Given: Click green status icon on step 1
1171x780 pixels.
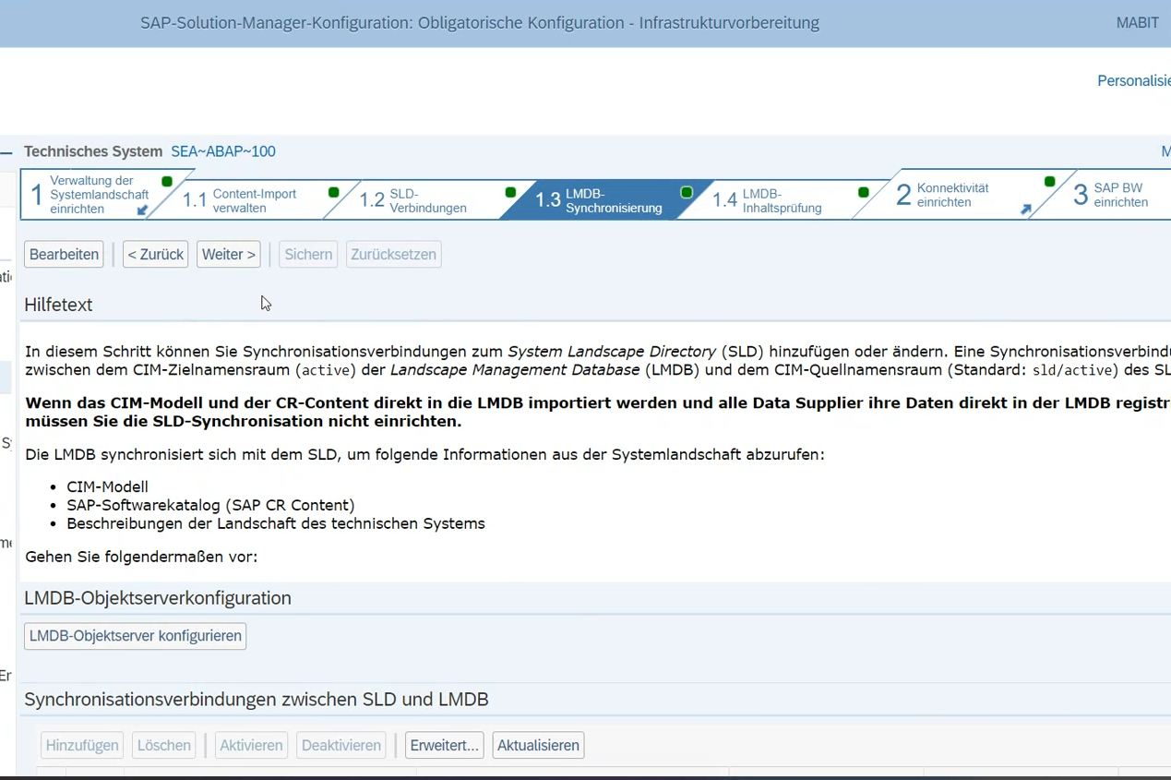Looking at the screenshot, I should tap(167, 182).
